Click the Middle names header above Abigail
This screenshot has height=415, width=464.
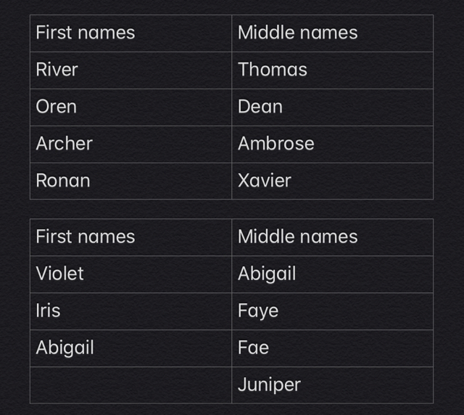click(332, 237)
